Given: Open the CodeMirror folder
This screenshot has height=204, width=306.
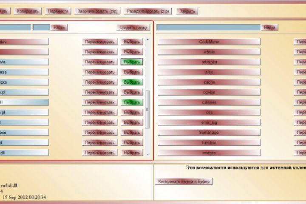Looking at the screenshot, I should point(209,42).
